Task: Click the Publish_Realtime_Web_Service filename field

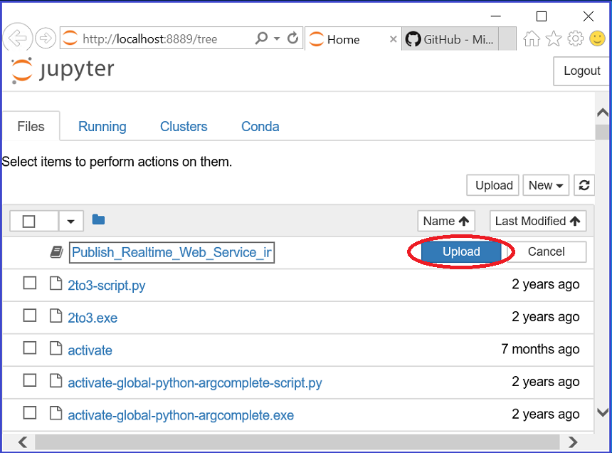Action: point(172,252)
